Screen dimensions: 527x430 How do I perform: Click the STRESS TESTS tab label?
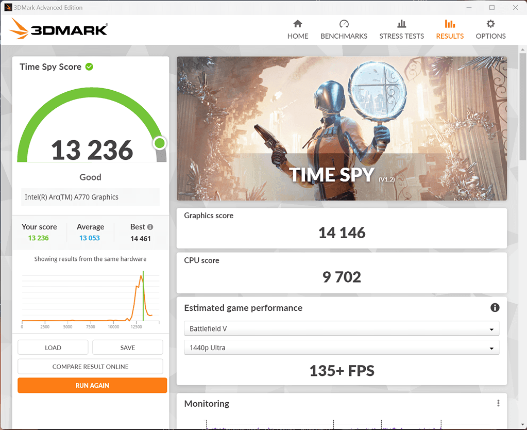point(401,36)
